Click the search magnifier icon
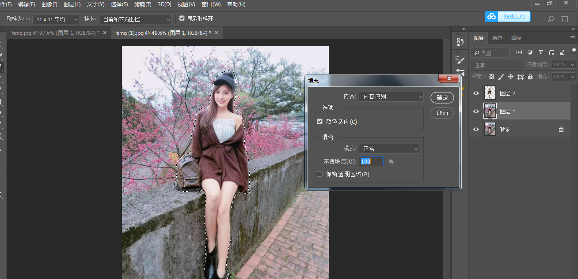This screenshot has width=578, height=279. pyautogui.click(x=551, y=19)
